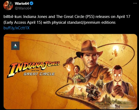Open Wario64's profile avatar
The image size is (139, 110).
(8, 6)
